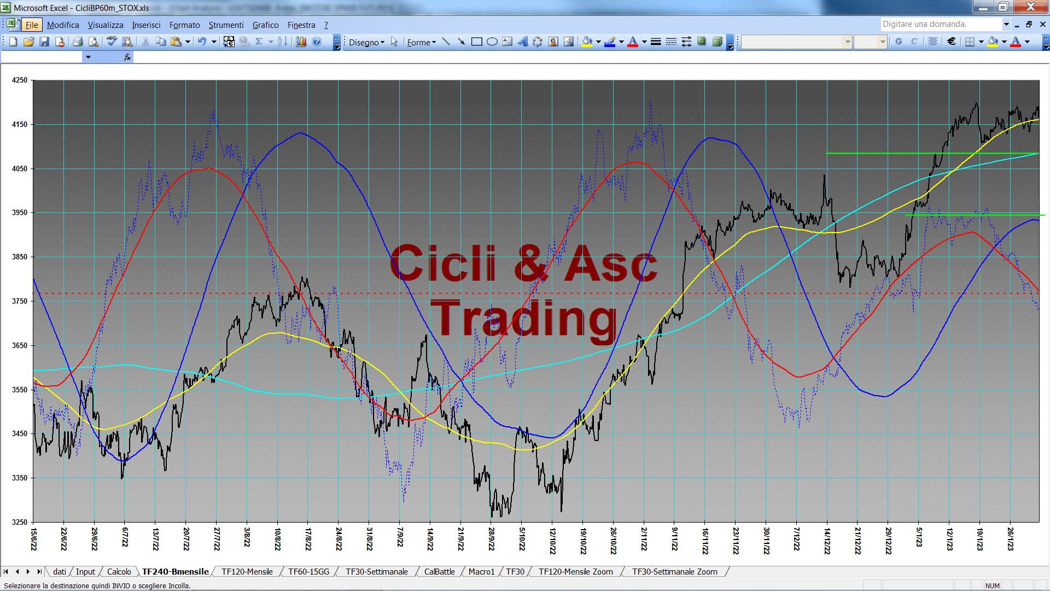Viewport: 1050px width, 591px height.
Task: Open the font name combo box
Action: point(797,42)
